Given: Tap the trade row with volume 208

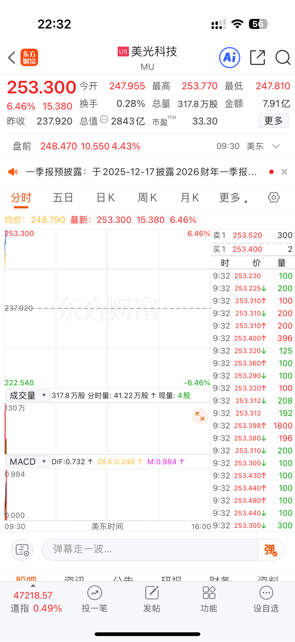Looking at the screenshot, I should click(253, 401).
